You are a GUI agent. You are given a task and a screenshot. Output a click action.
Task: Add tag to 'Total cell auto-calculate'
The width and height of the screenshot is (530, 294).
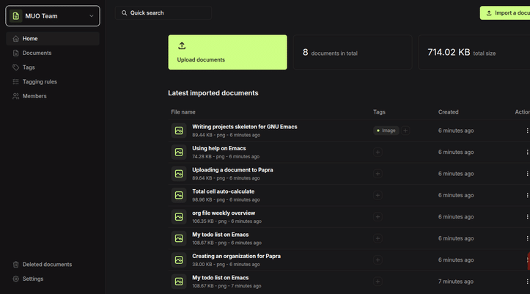378,195
